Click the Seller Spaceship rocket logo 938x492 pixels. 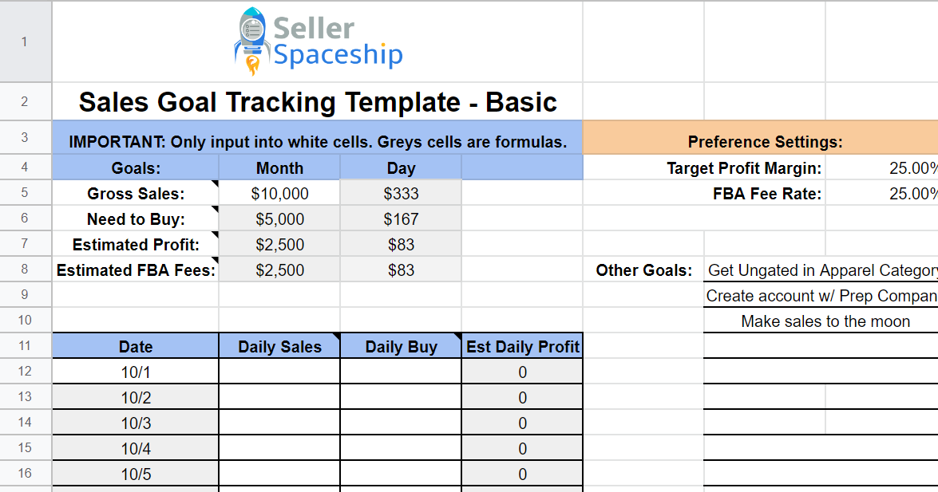[x=318, y=41]
